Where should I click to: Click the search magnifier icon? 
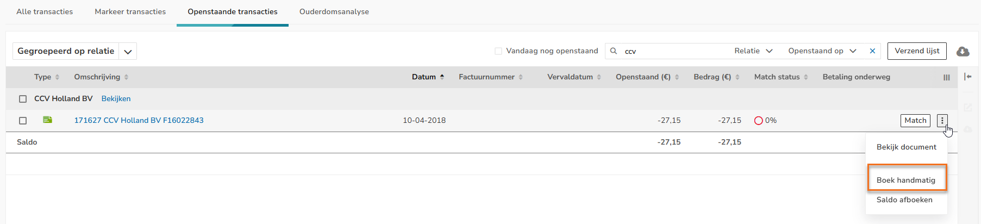point(614,51)
